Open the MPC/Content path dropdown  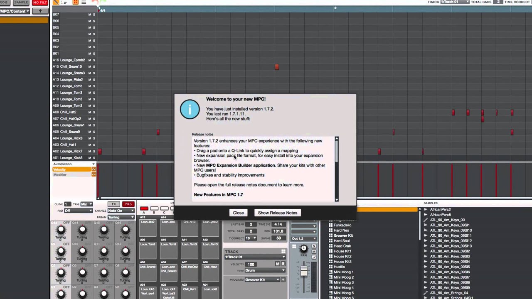(x=15, y=11)
